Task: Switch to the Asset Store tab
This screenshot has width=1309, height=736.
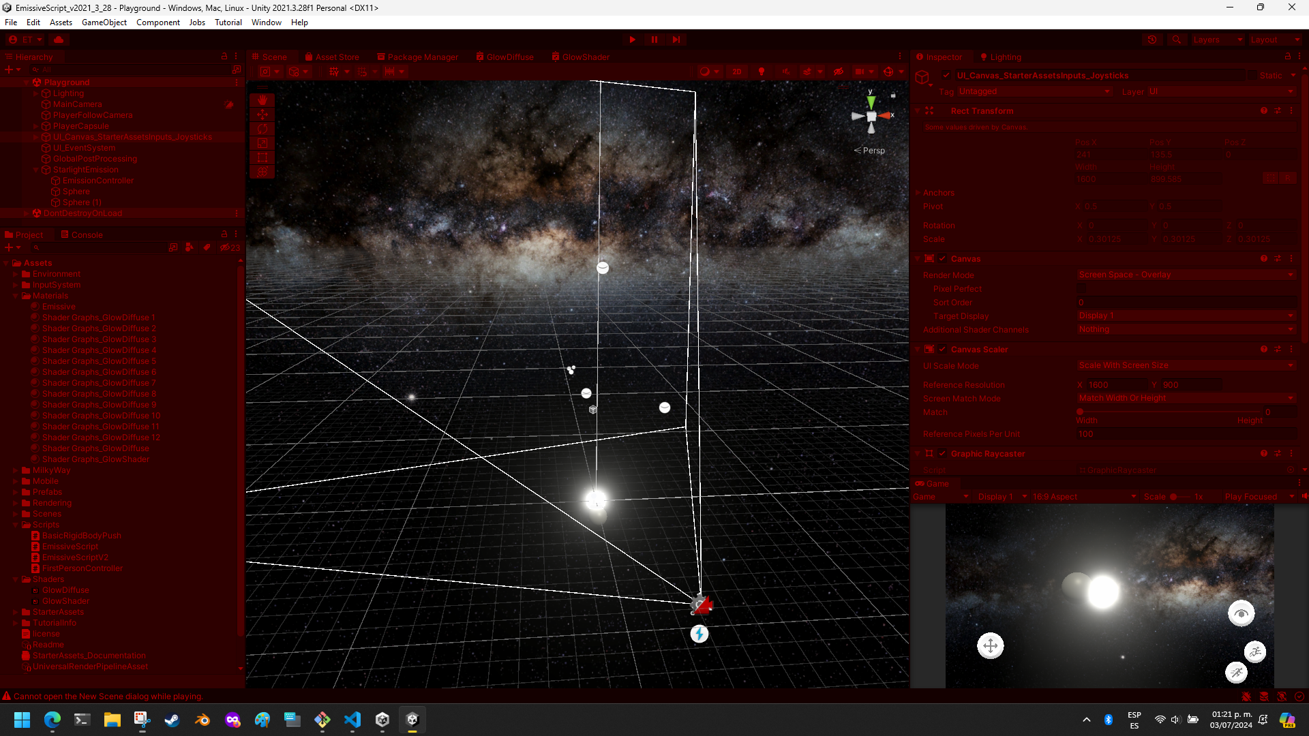Action: click(332, 57)
